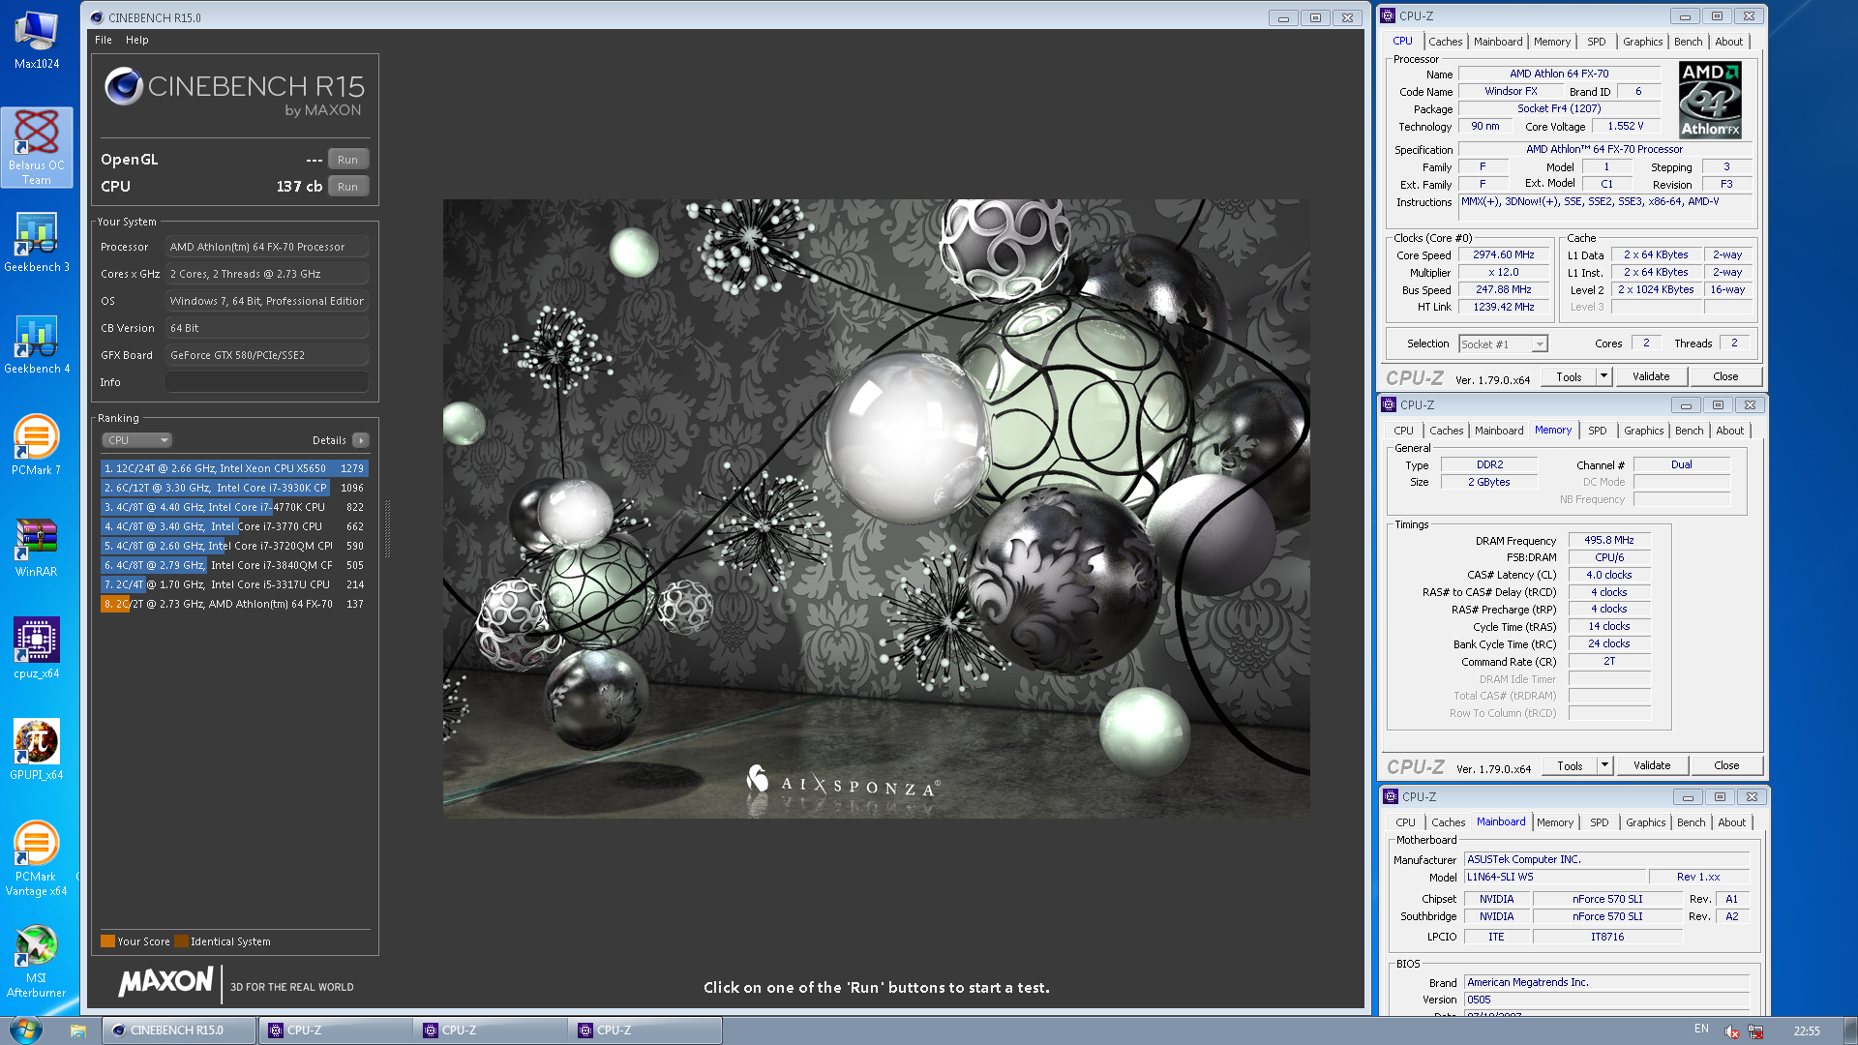Expand the Tools arrow in top CPU-Z window
The width and height of the screenshot is (1858, 1045).
(1603, 376)
